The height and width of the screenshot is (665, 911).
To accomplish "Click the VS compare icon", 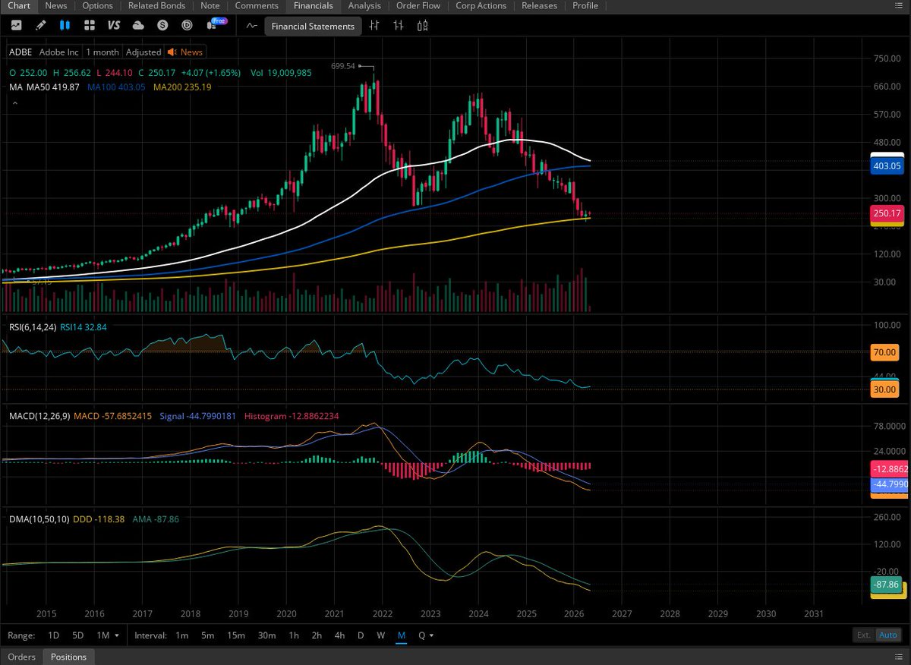I will pos(114,25).
